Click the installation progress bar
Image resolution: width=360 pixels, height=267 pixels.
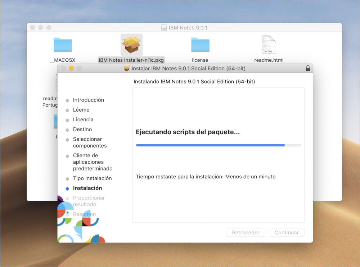coord(218,145)
